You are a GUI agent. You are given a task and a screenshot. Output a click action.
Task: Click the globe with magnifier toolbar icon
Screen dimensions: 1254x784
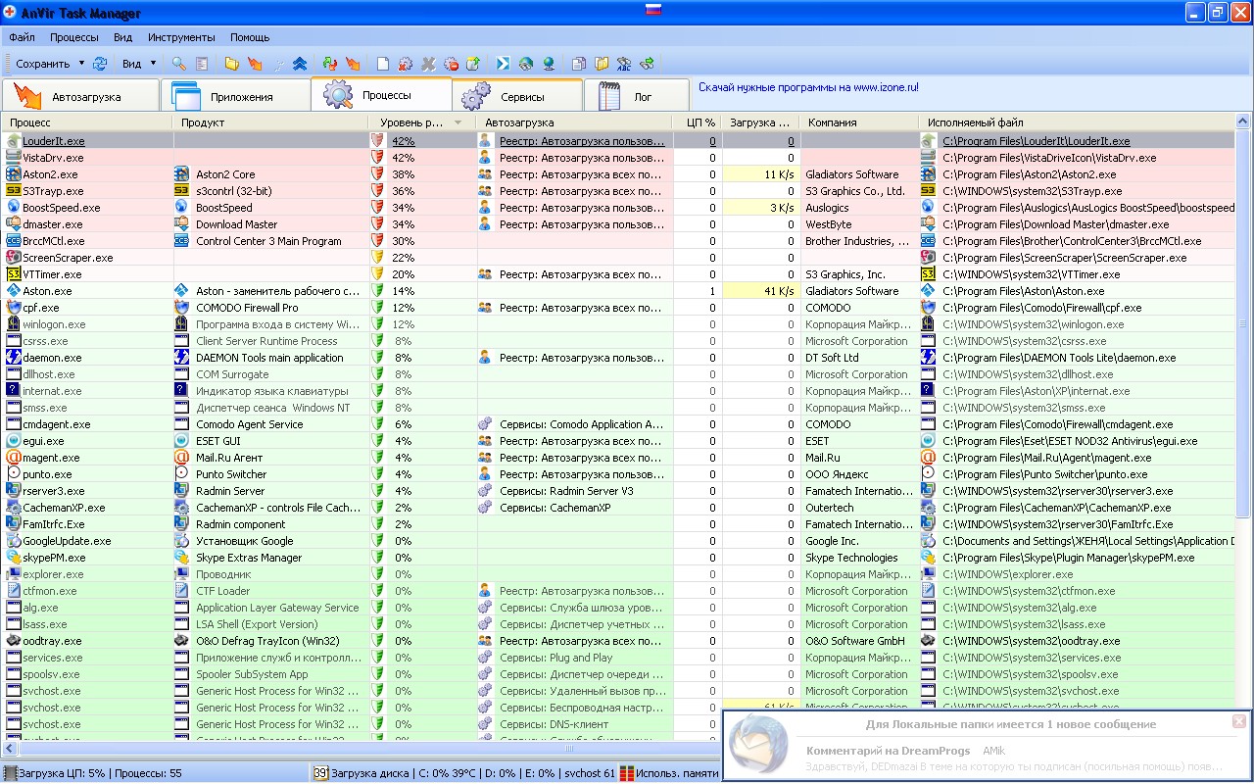pos(526,64)
